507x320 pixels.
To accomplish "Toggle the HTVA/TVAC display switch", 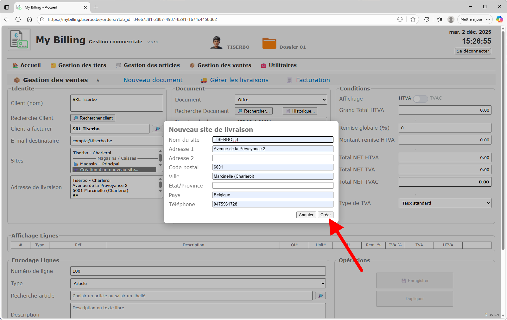I will pyautogui.click(x=420, y=99).
